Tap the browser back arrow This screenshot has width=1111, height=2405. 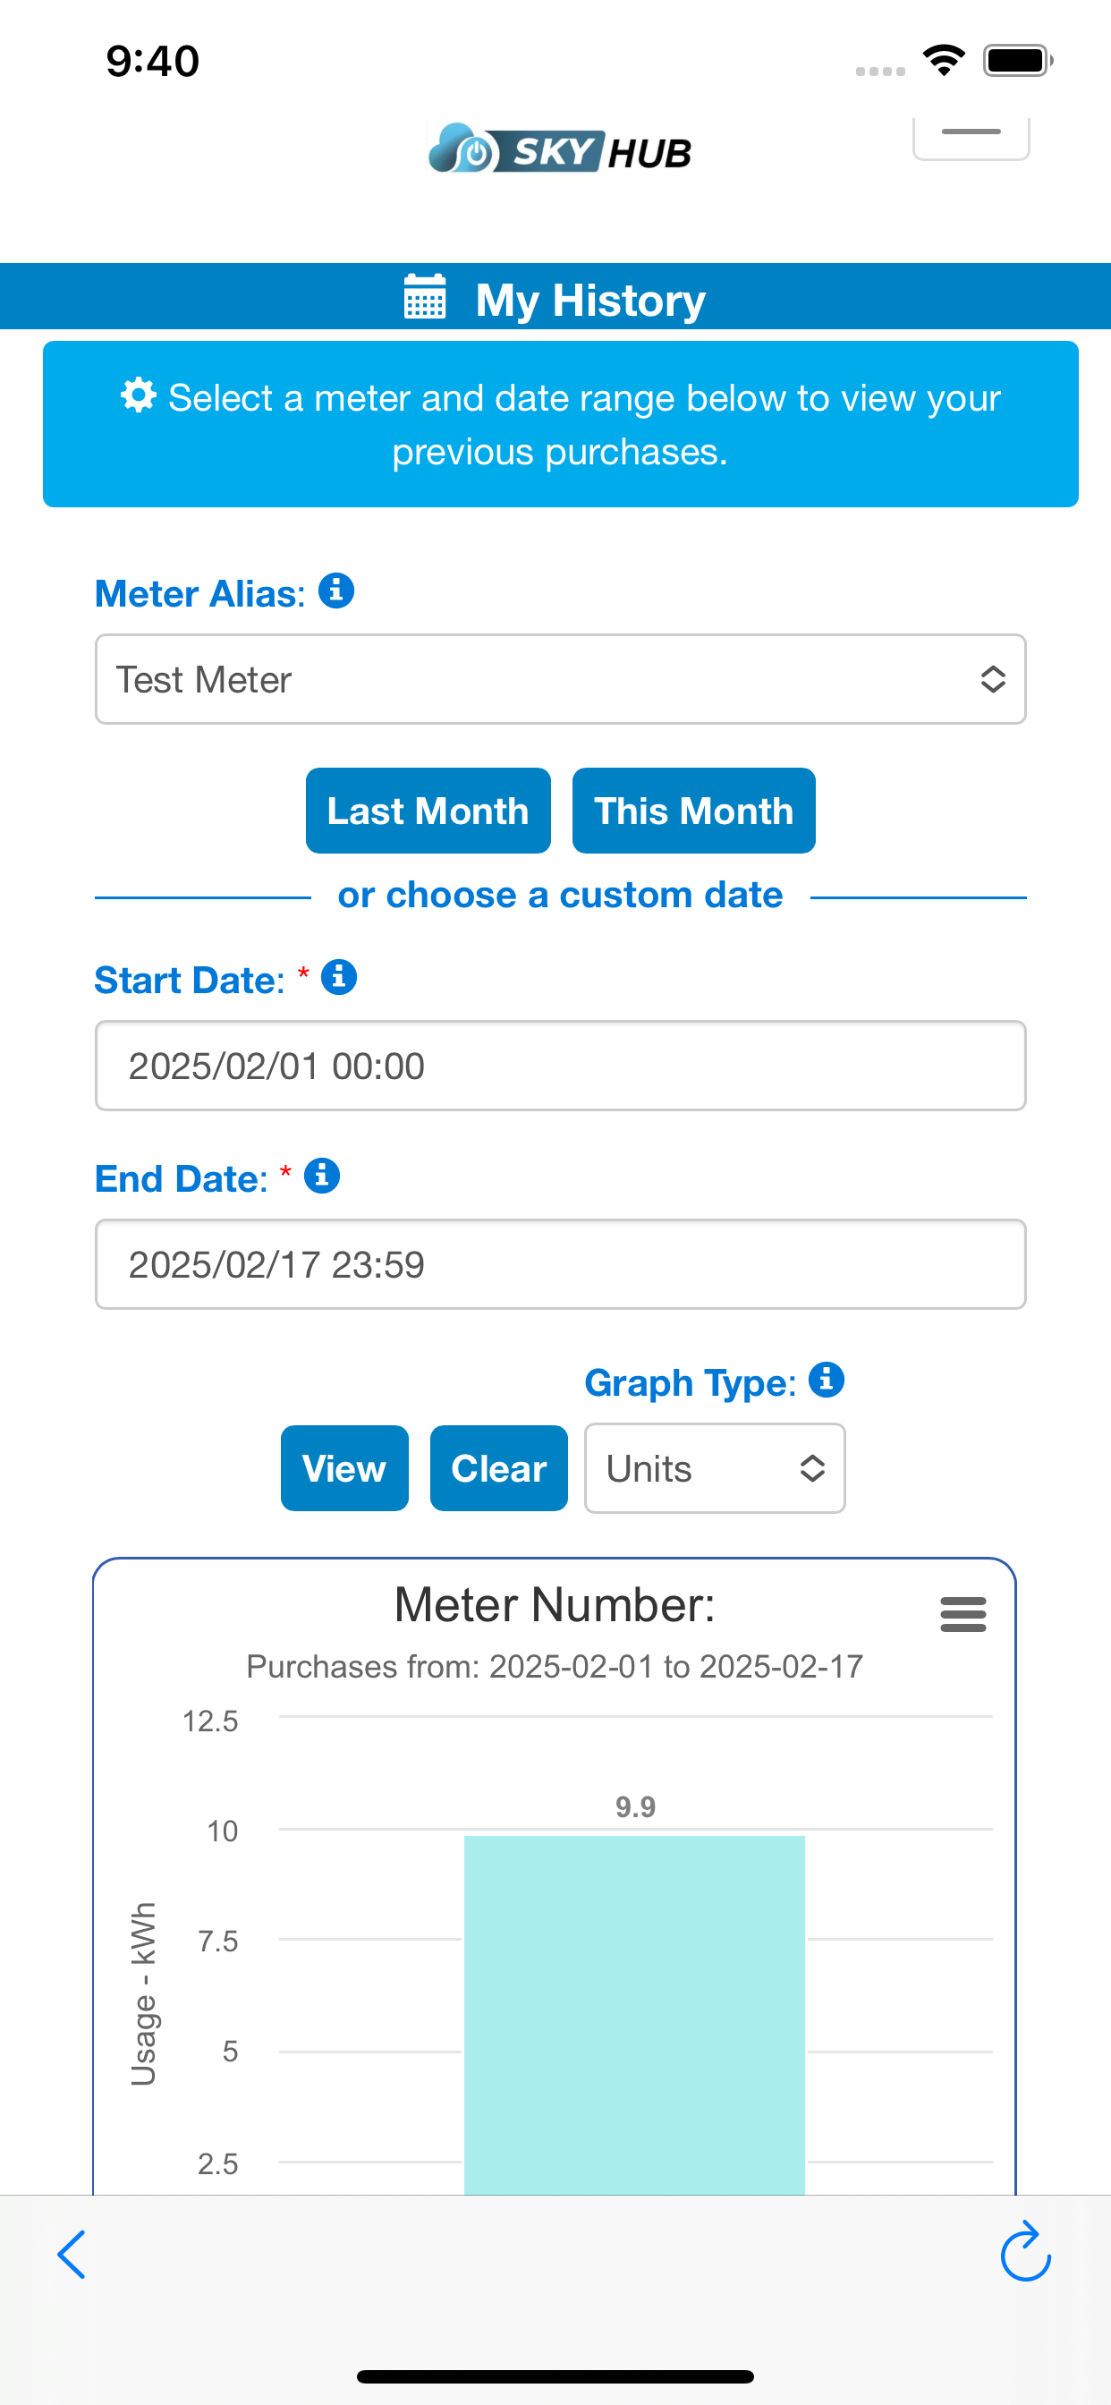pos(72,2255)
